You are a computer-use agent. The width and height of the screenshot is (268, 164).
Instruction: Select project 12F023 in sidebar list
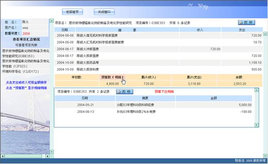(26, 64)
